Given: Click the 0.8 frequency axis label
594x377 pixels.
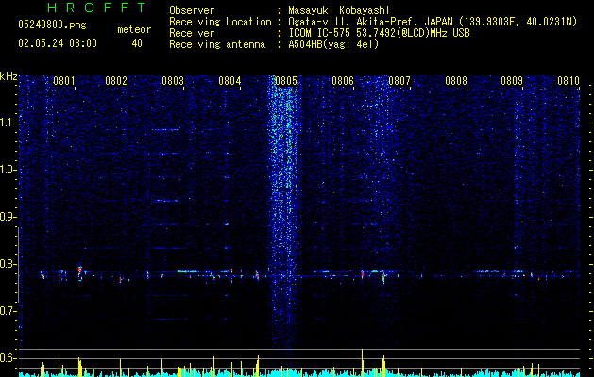Looking at the screenshot, I should (x=8, y=264).
